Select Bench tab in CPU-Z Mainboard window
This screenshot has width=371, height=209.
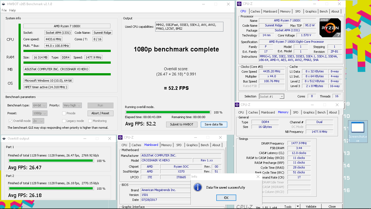click(205, 145)
